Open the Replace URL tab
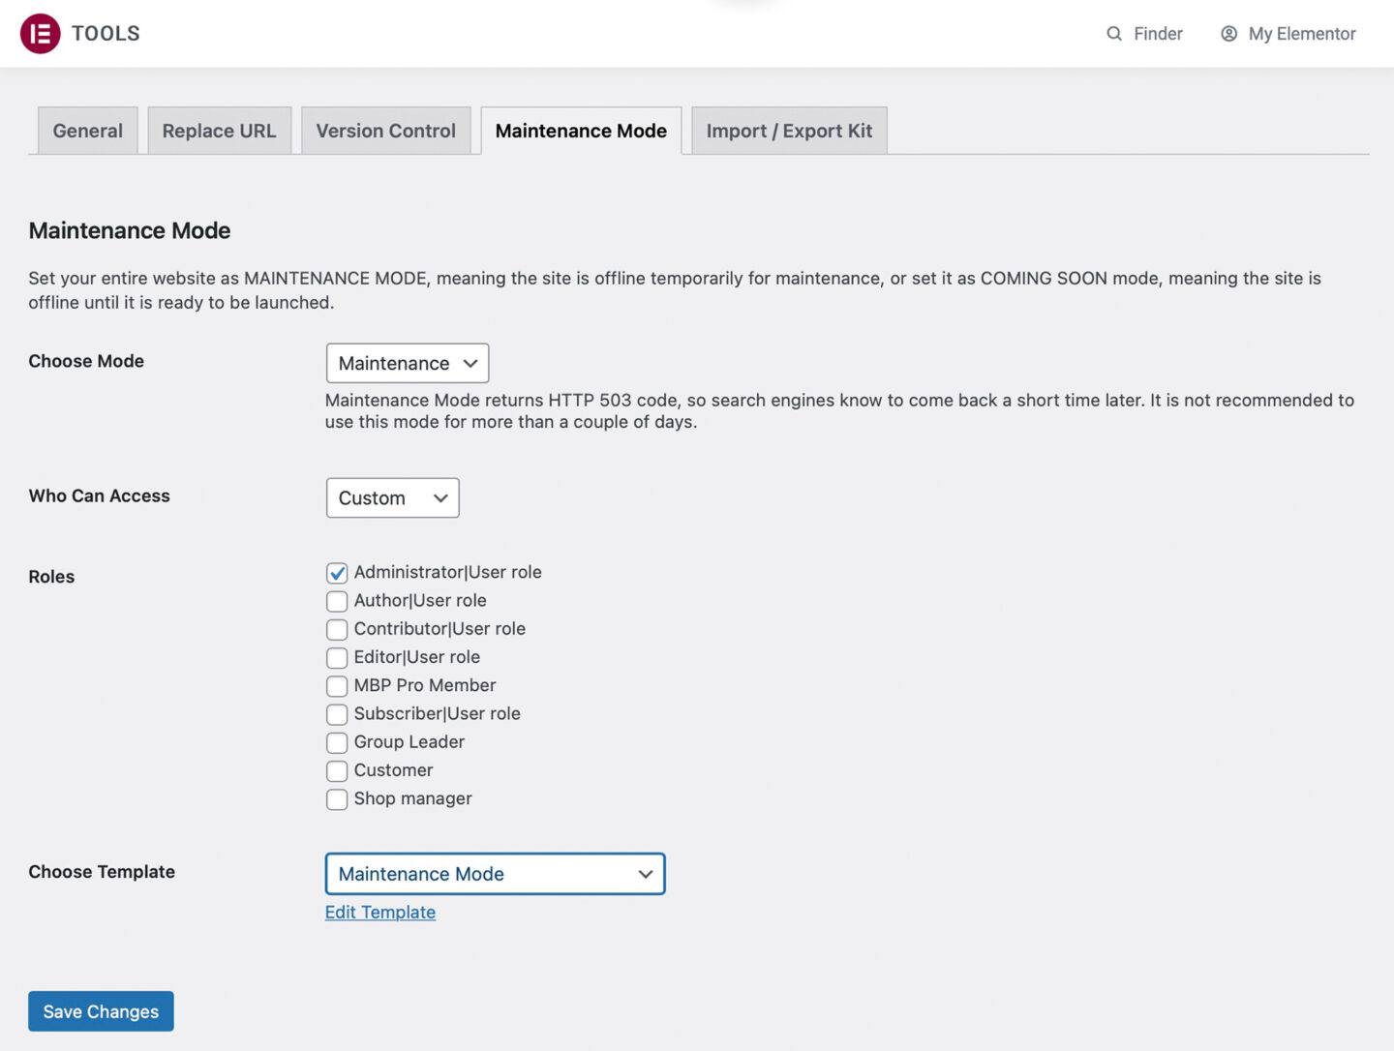Screen dimensions: 1394x1051 [219, 131]
